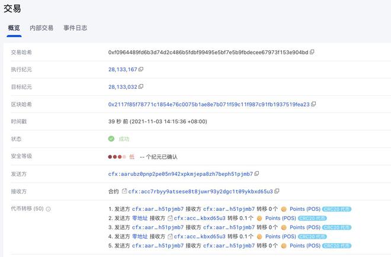
Task: Open 零地址 link in transfer 2
Action: (140, 218)
